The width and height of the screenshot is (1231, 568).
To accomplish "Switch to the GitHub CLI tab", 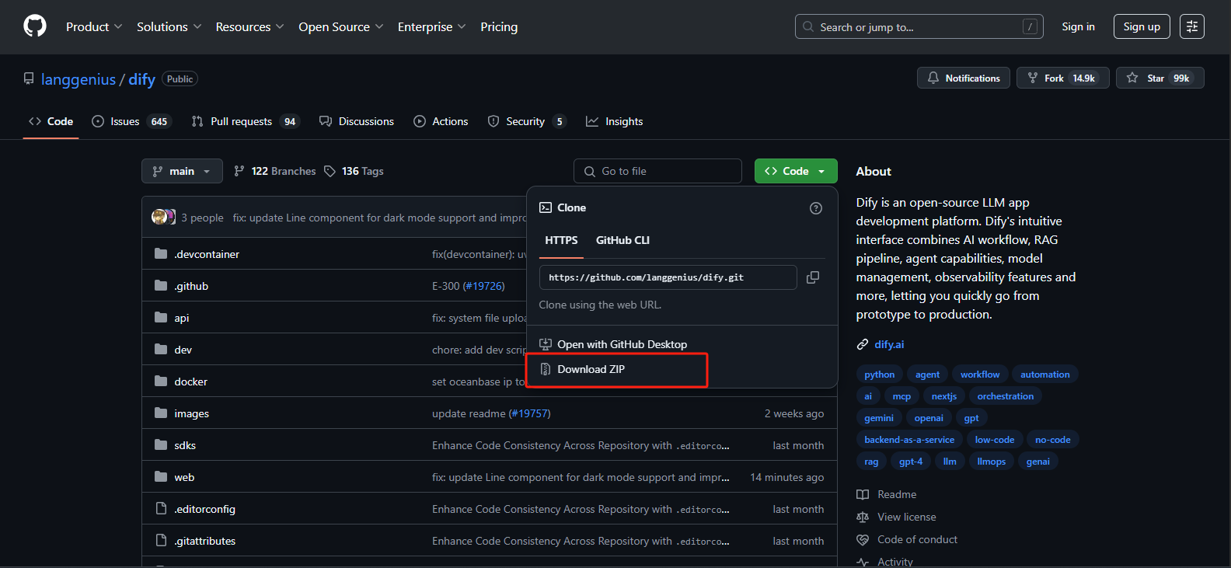I will tap(622, 240).
